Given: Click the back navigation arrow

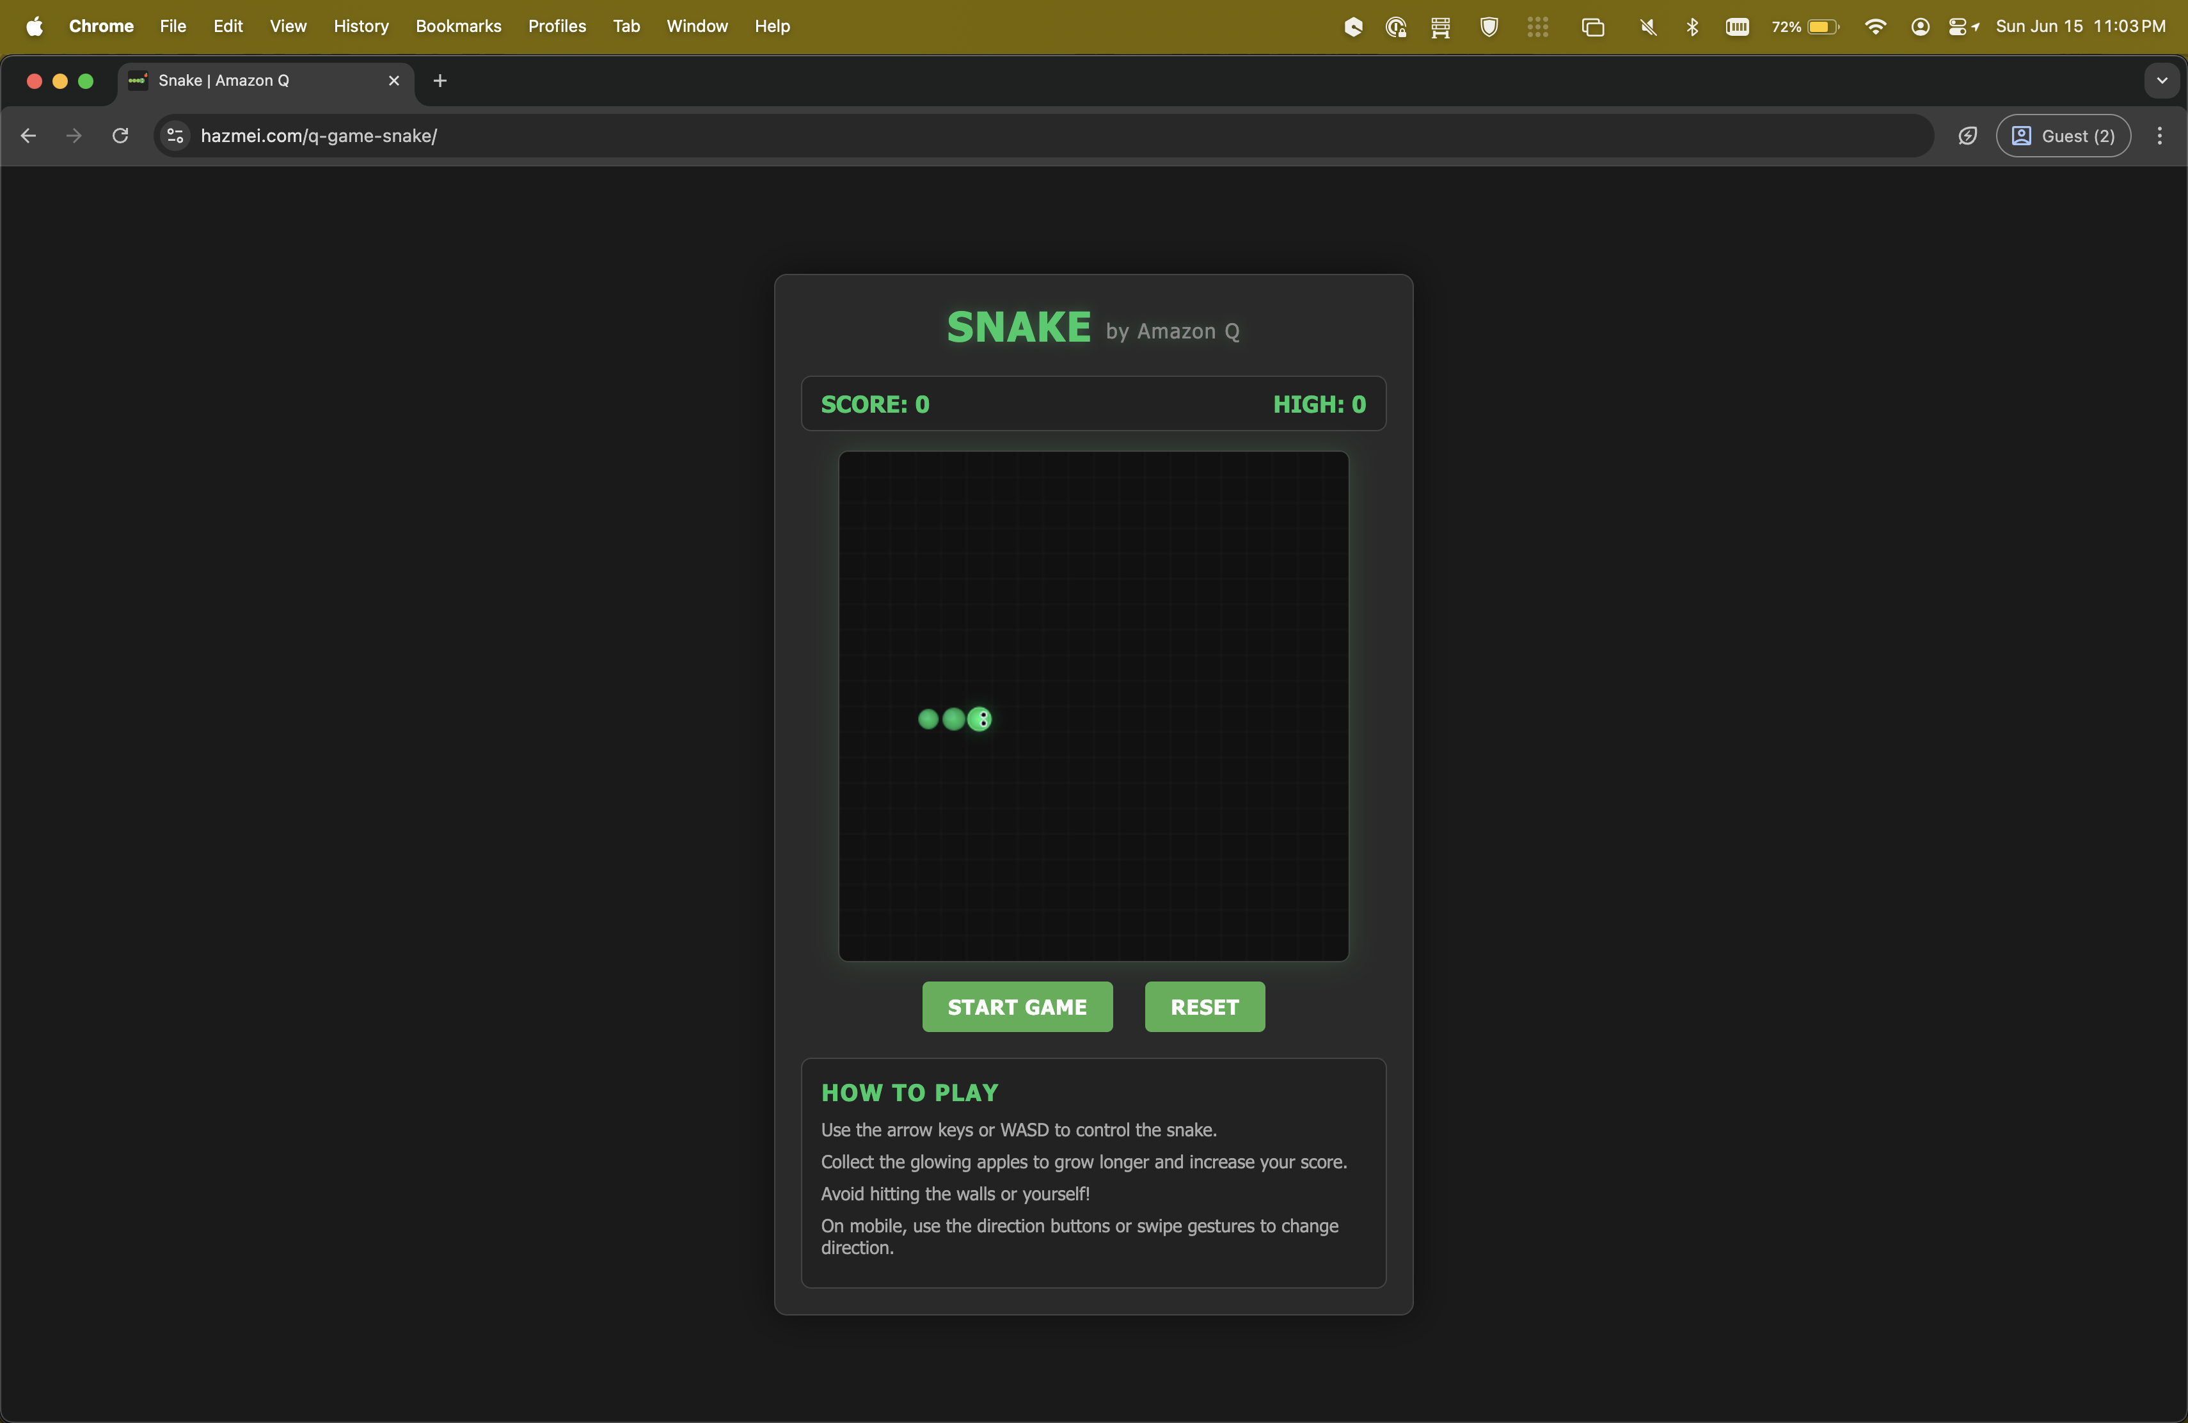Looking at the screenshot, I should click(28, 136).
